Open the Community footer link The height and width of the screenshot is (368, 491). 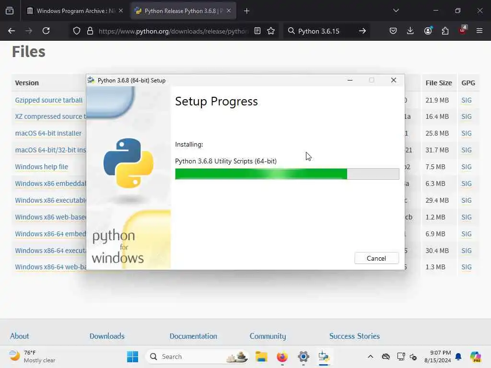click(268, 336)
